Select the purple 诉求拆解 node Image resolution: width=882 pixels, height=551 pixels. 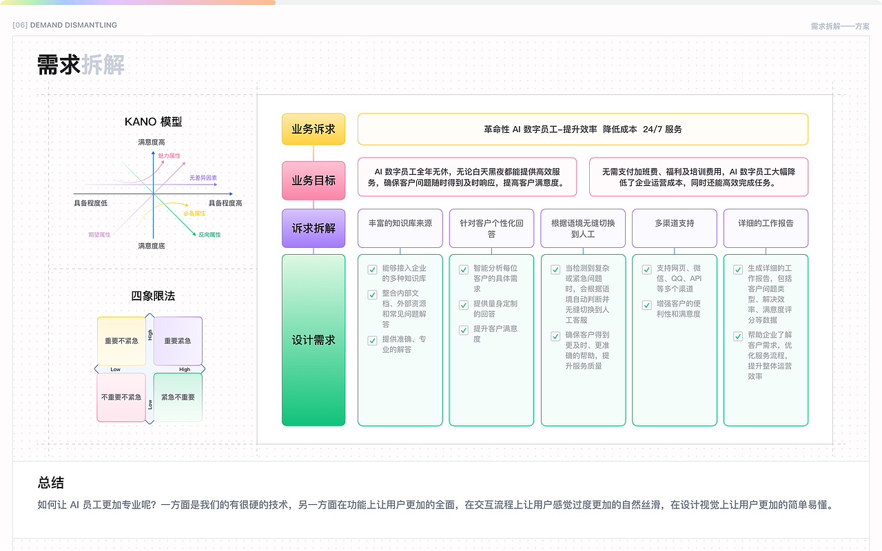tap(314, 228)
